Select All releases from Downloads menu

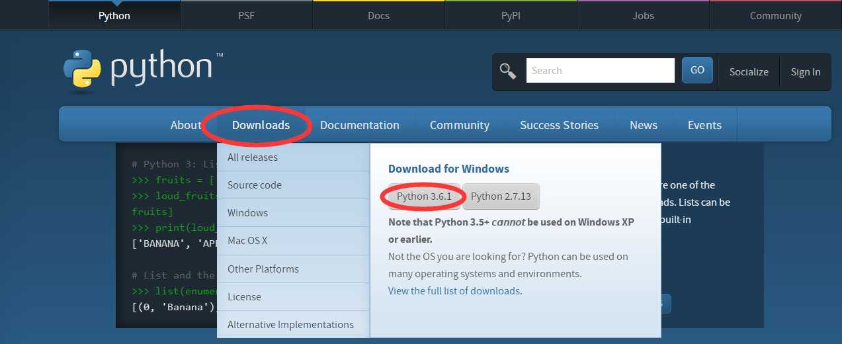[x=293, y=157]
